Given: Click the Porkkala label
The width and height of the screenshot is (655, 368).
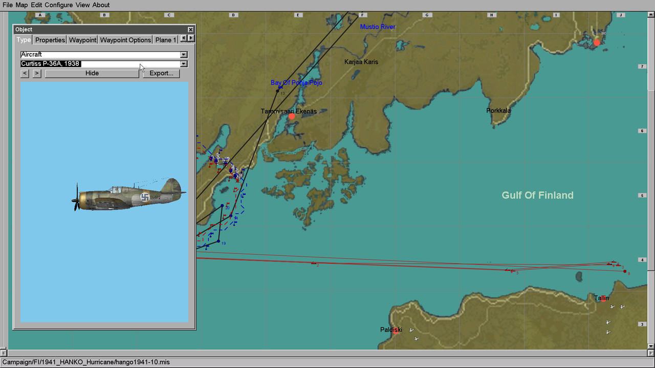Looking at the screenshot, I should [498, 110].
